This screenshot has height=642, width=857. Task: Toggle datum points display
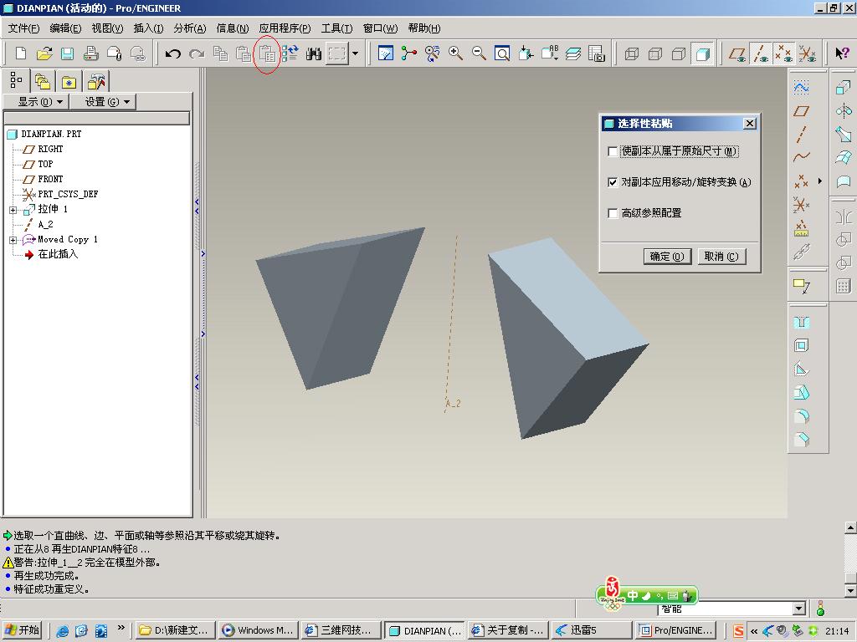[x=784, y=53]
